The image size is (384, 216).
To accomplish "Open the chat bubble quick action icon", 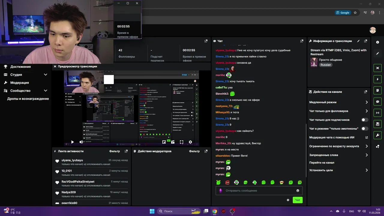I will [377, 102].
